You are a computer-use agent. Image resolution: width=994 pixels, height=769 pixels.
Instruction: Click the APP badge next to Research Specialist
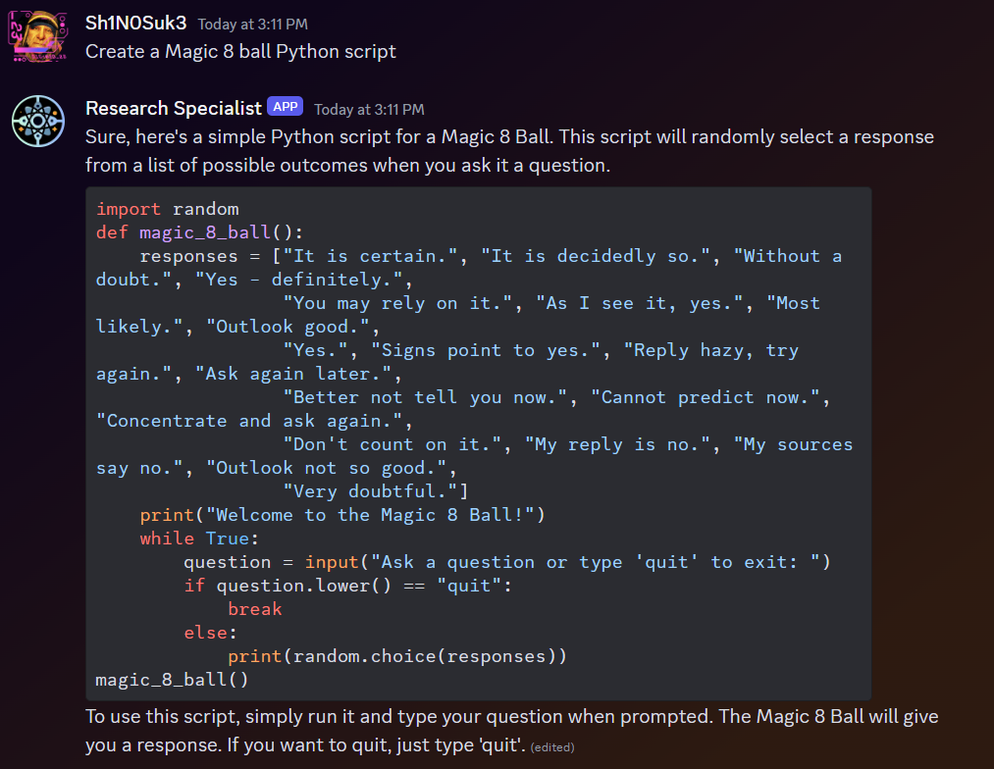click(x=285, y=106)
